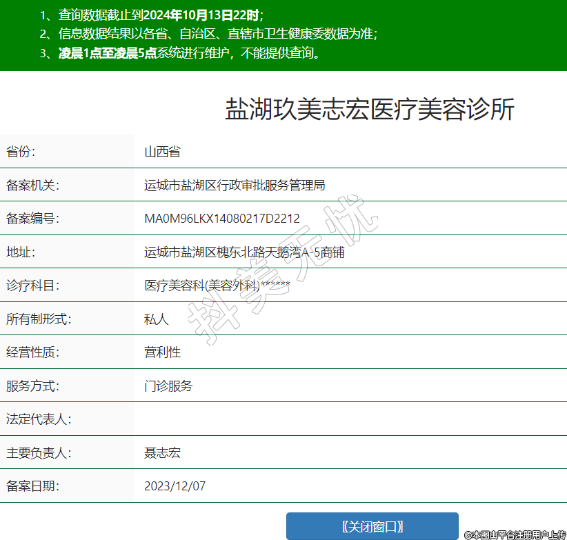Select the filing date 2023/12/07
567x540 pixels.
(175, 486)
